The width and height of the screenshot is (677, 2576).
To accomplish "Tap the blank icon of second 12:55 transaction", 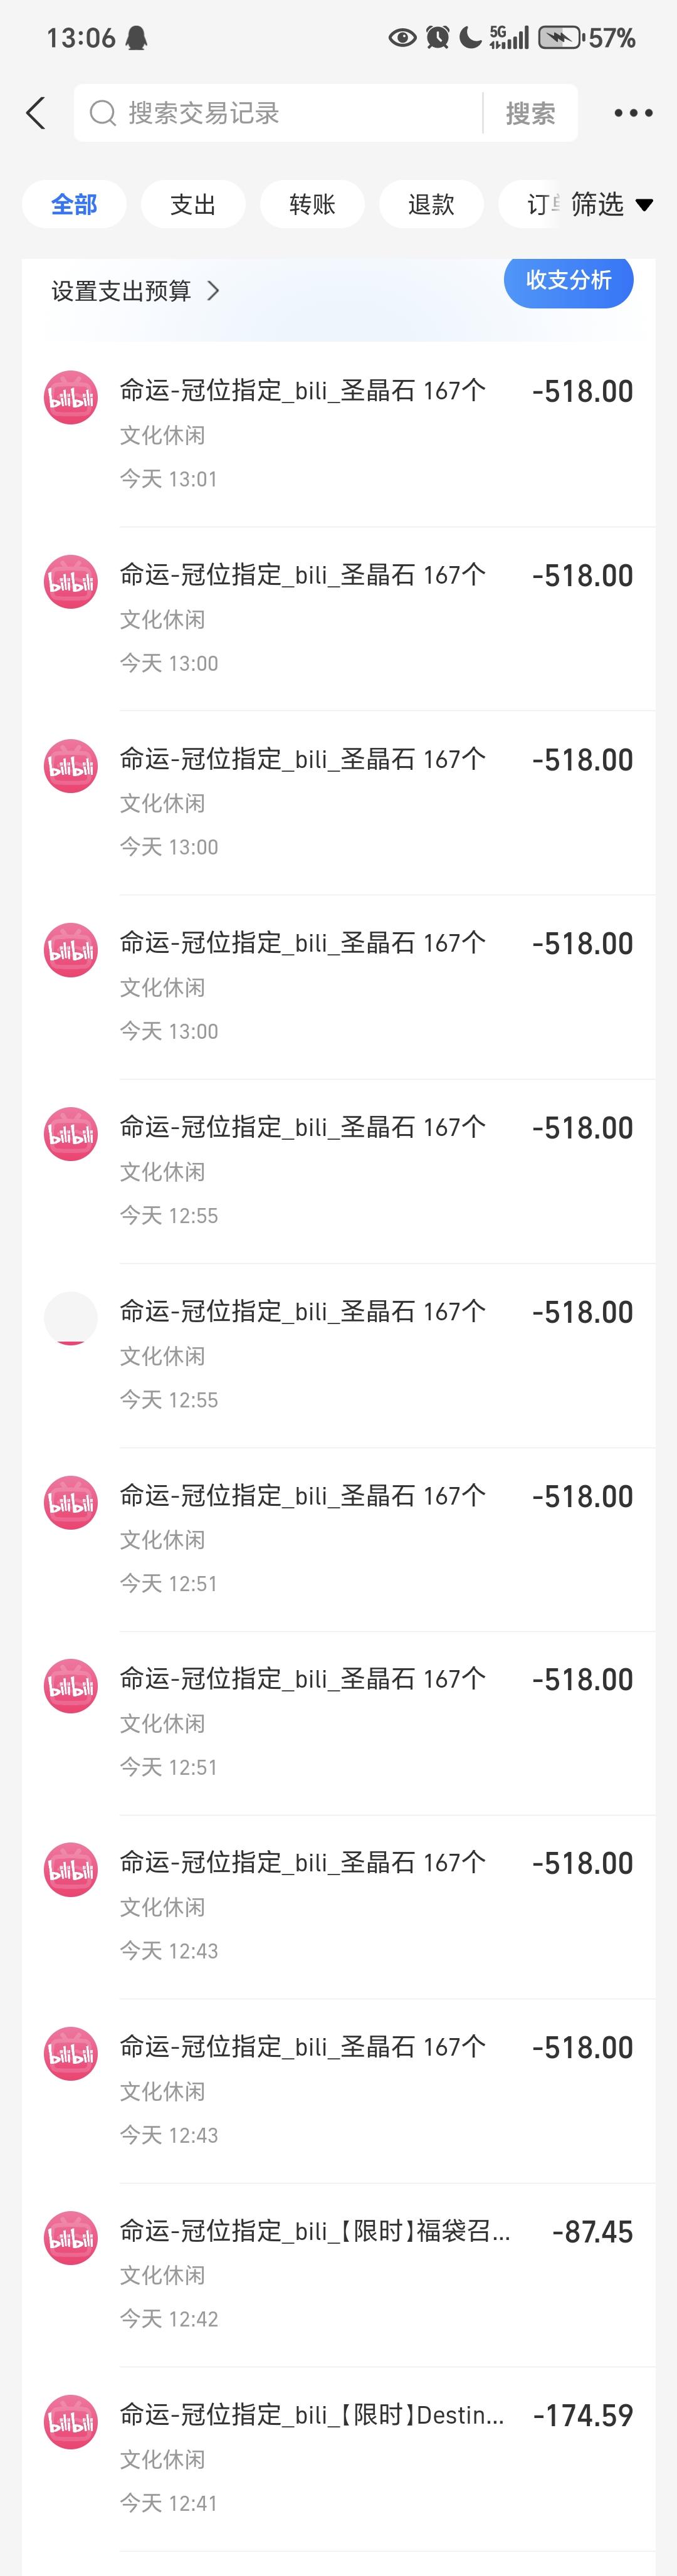I will pyautogui.click(x=71, y=1318).
